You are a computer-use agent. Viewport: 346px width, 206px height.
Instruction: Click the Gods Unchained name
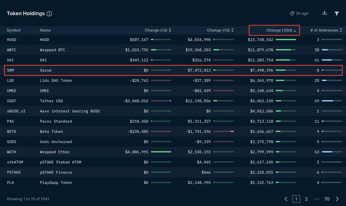click(56, 142)
